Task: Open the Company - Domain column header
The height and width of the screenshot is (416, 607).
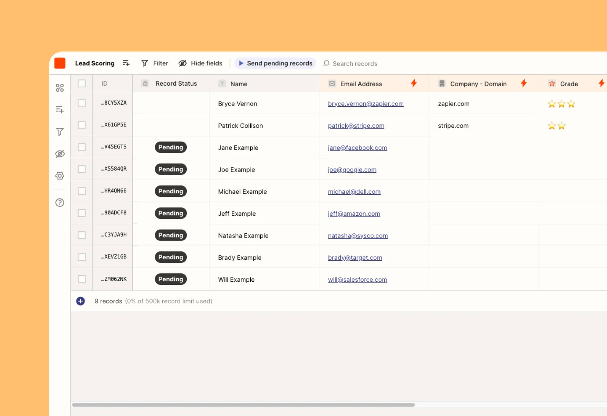Action: (478, 83)
